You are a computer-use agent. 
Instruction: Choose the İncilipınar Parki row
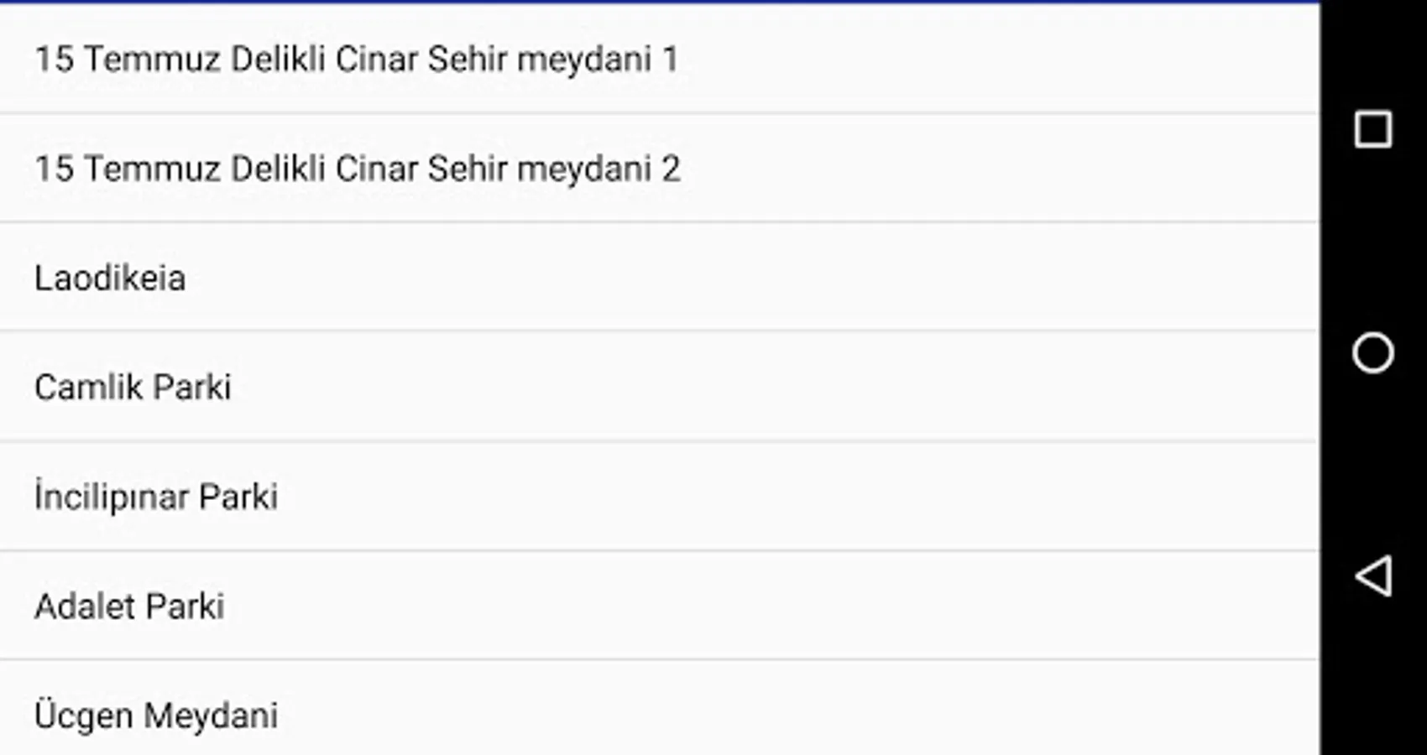[x=660, y=497]
